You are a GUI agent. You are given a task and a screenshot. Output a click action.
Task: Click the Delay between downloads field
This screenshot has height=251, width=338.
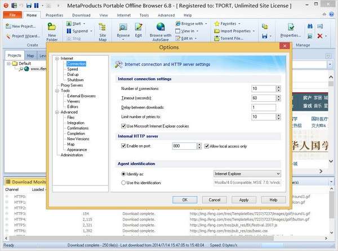[x=264, y=107]
